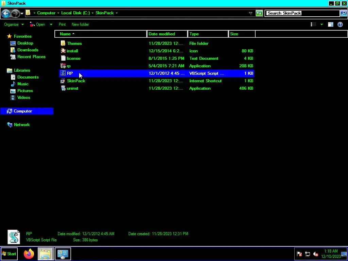Sort by Date modified column header
The width and height of the screenshot is (348, 261).
click(167, 34)
